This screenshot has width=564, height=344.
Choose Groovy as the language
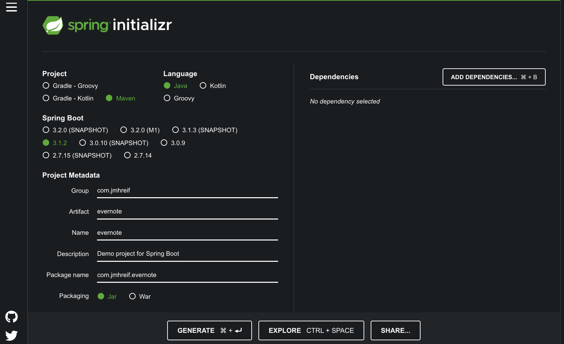179,98
